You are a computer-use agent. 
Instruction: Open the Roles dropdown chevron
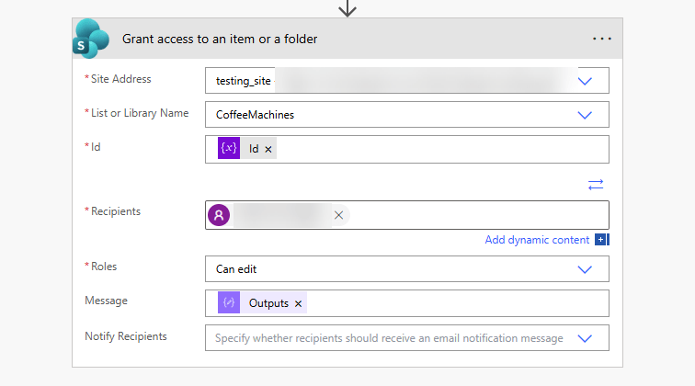(585, 269)
